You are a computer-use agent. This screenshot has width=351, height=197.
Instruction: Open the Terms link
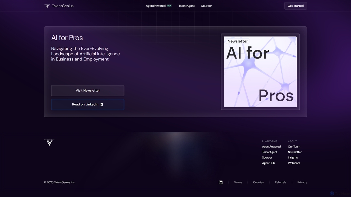[238, 182]
